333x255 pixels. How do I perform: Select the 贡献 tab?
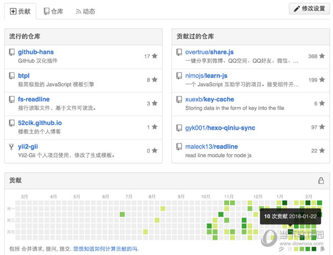(21, 11)
